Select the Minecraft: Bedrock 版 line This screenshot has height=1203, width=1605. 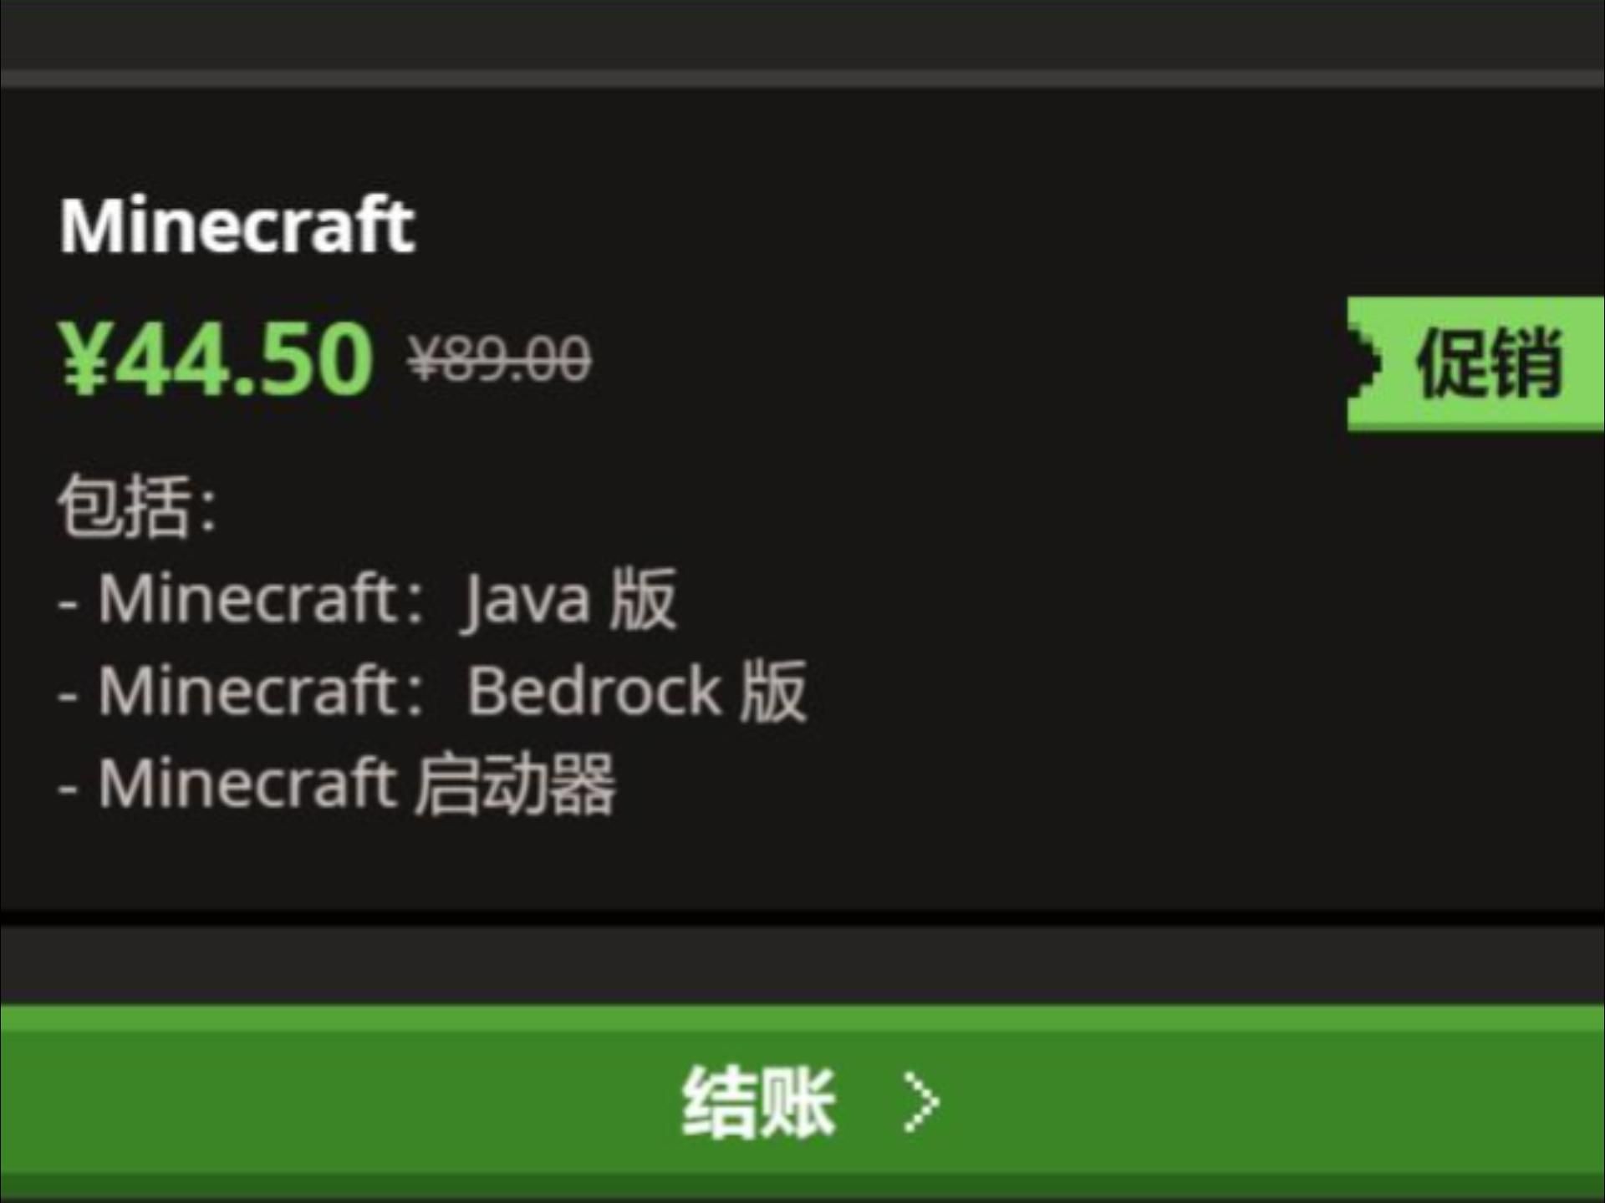[x=432, y=691]
